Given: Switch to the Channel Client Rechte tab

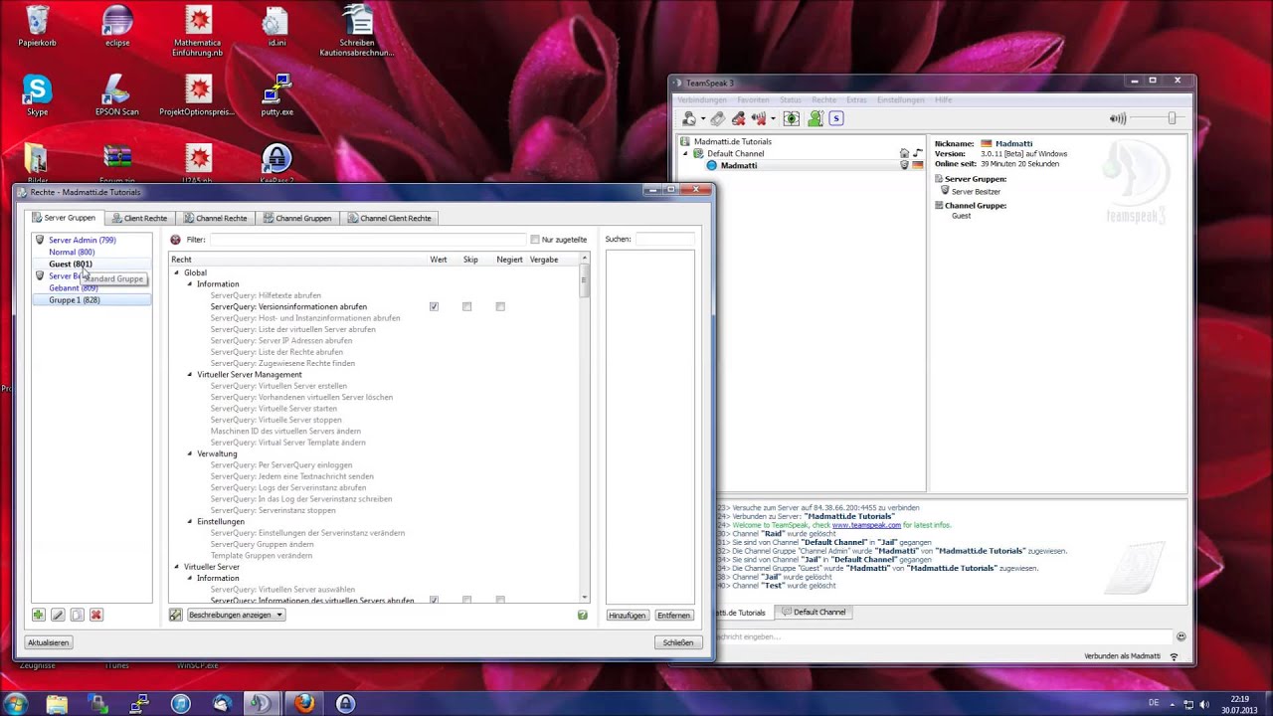Looking at the screenshot, I should [389, 218].
